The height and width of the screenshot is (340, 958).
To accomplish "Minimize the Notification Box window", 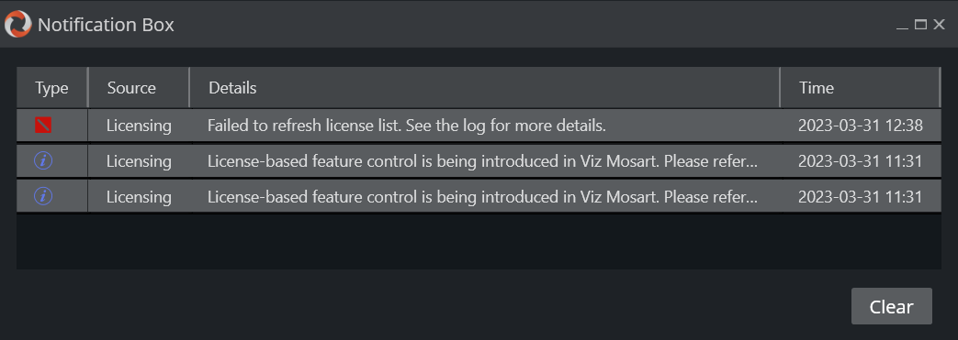I will coord(902,25).
